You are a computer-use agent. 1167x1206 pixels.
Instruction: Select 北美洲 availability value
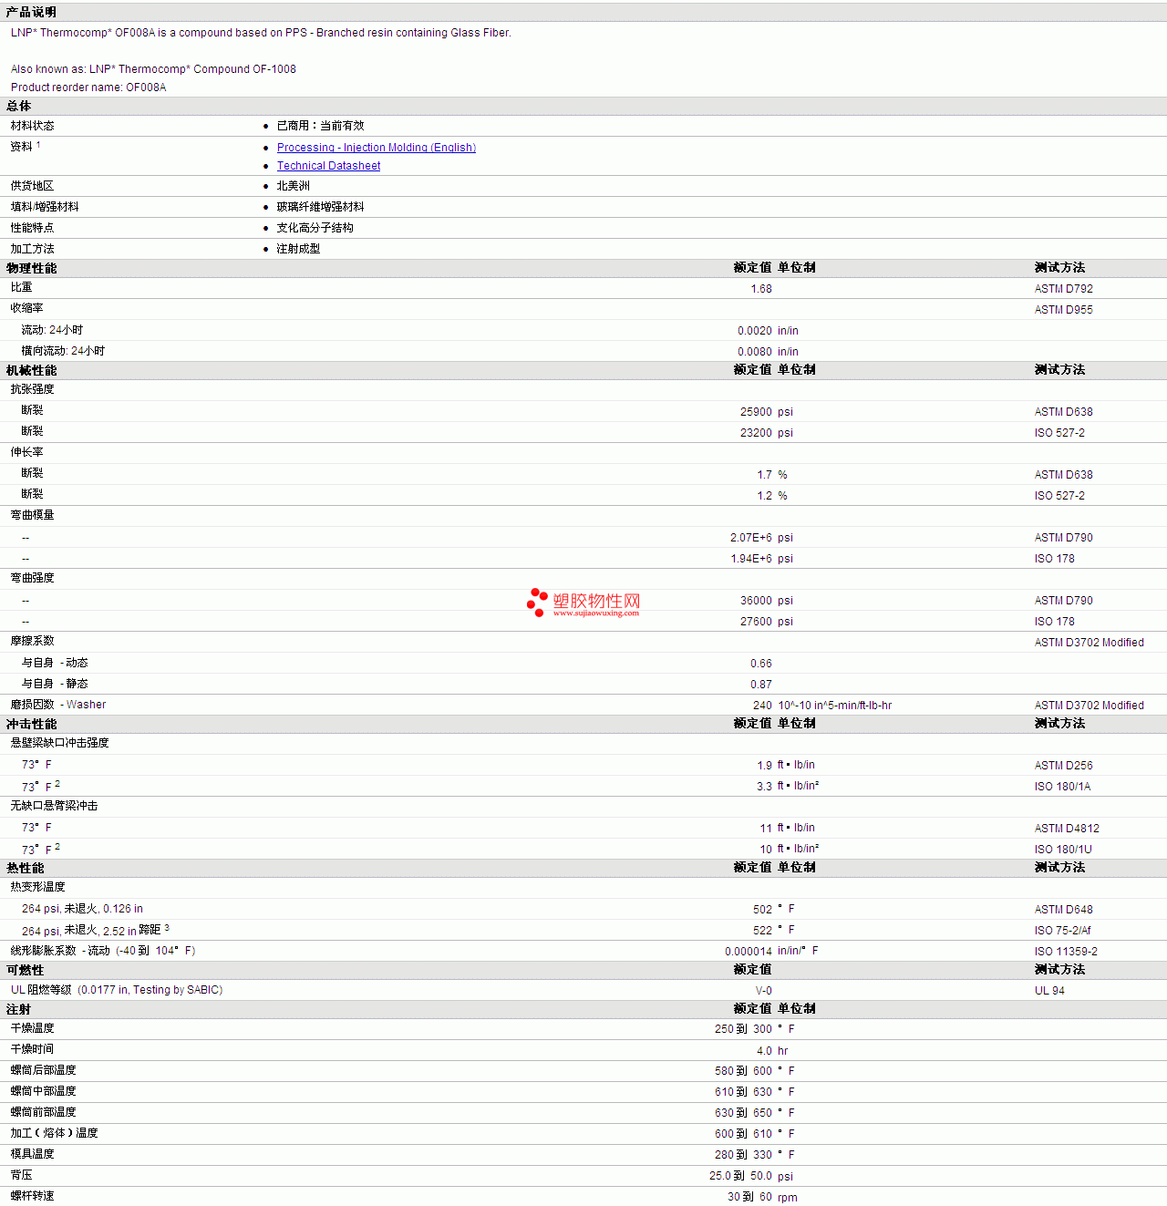click(294, 186)
